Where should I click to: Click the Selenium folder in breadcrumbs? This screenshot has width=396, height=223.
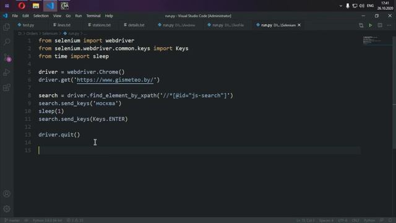click(x=49, y=33)
